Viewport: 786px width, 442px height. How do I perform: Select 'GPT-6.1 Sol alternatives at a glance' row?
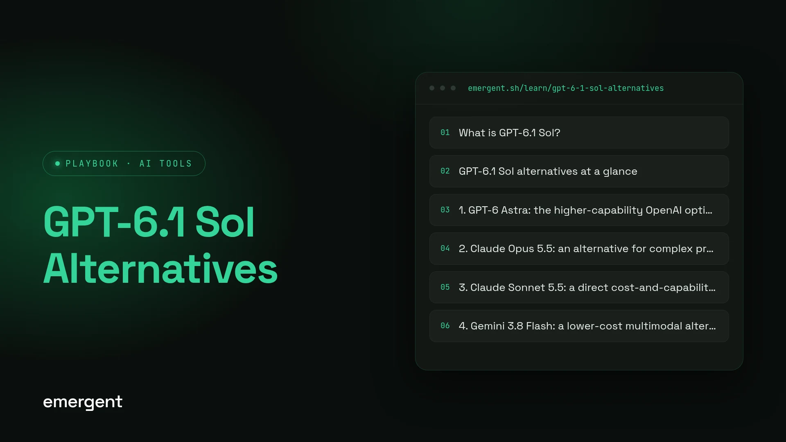579,171
